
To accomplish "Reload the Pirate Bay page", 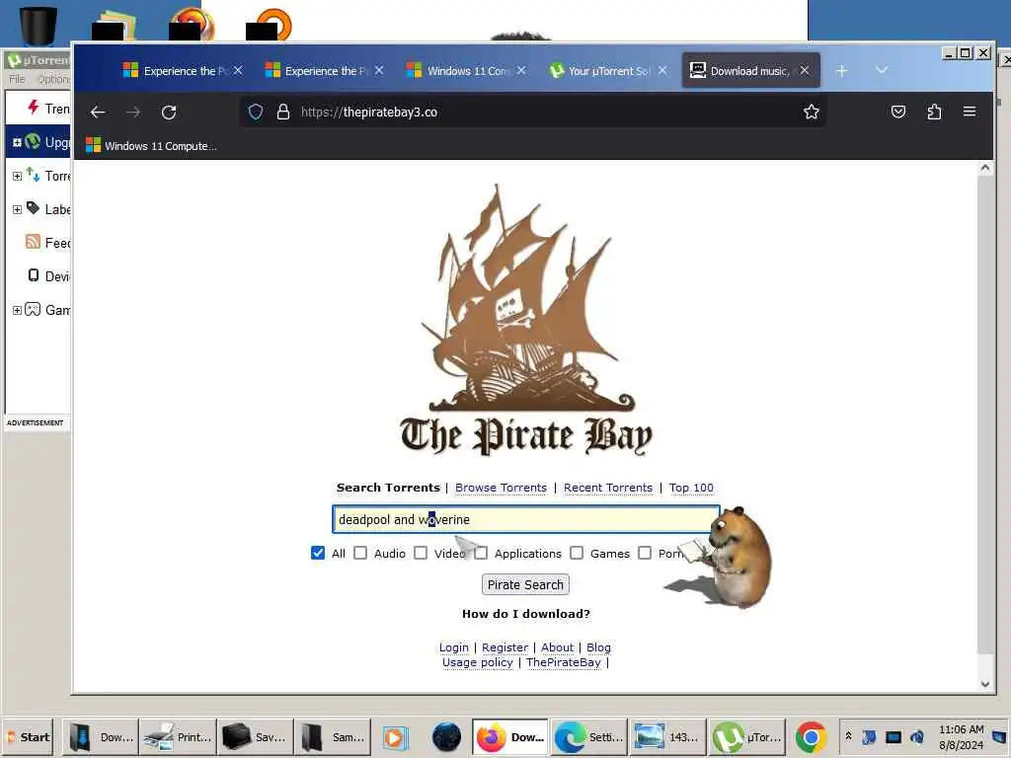I will pyautogui.click(x=169, y=113).
